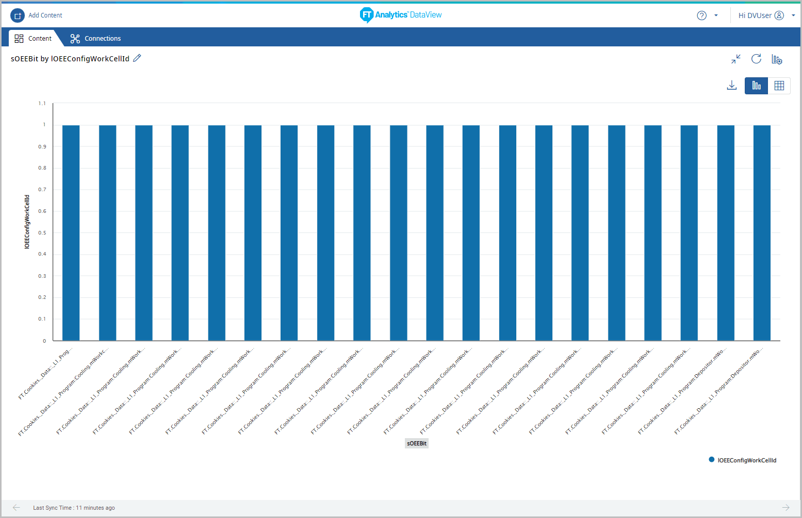Expand the user account dropdown arrow

(x=793, y=15)
